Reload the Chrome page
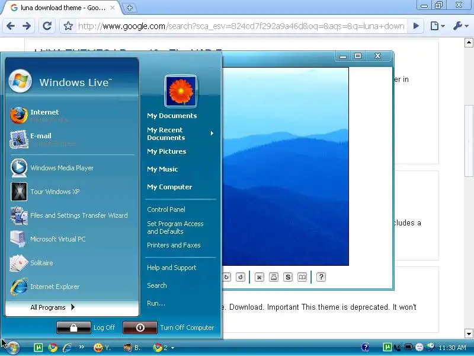Screen dimensions: 474x356 [x=47, y=26]
